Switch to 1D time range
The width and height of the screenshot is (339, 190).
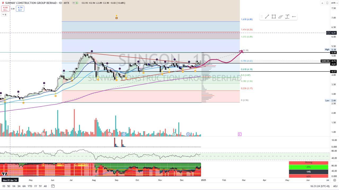click(x=4, y=186)
